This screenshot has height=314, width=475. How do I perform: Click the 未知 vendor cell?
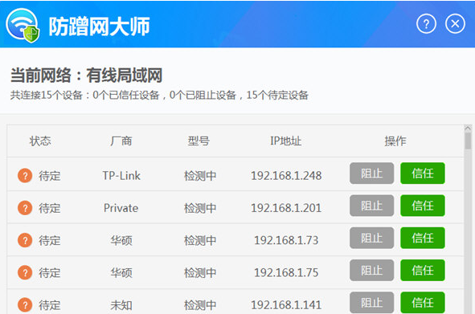tap(121, 305)
